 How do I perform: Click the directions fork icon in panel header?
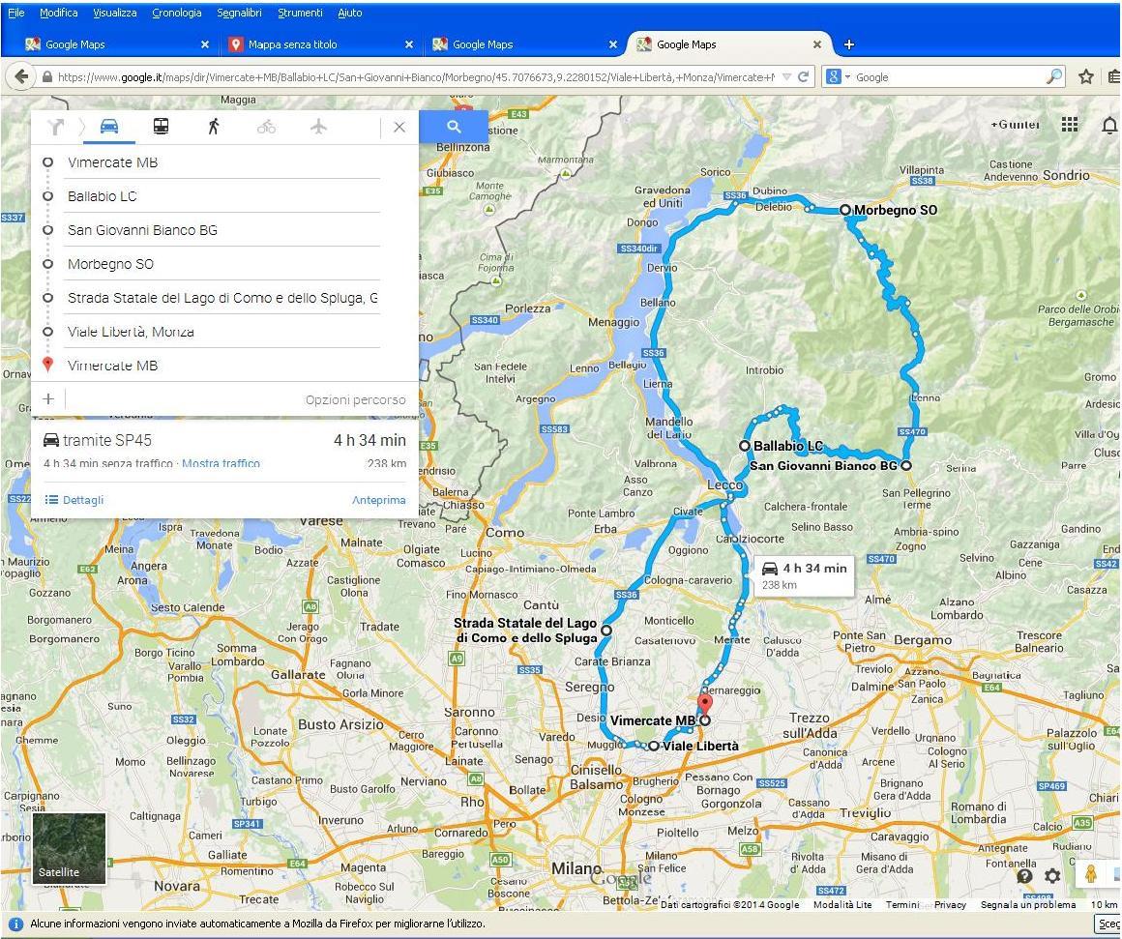point(56,128)
